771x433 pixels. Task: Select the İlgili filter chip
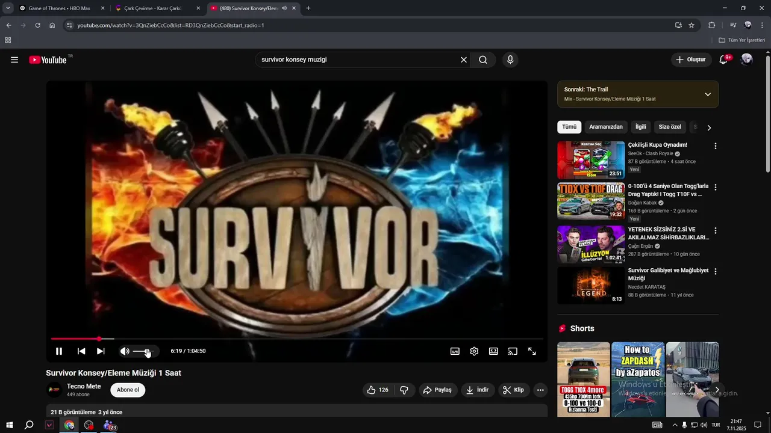(641, 127)
